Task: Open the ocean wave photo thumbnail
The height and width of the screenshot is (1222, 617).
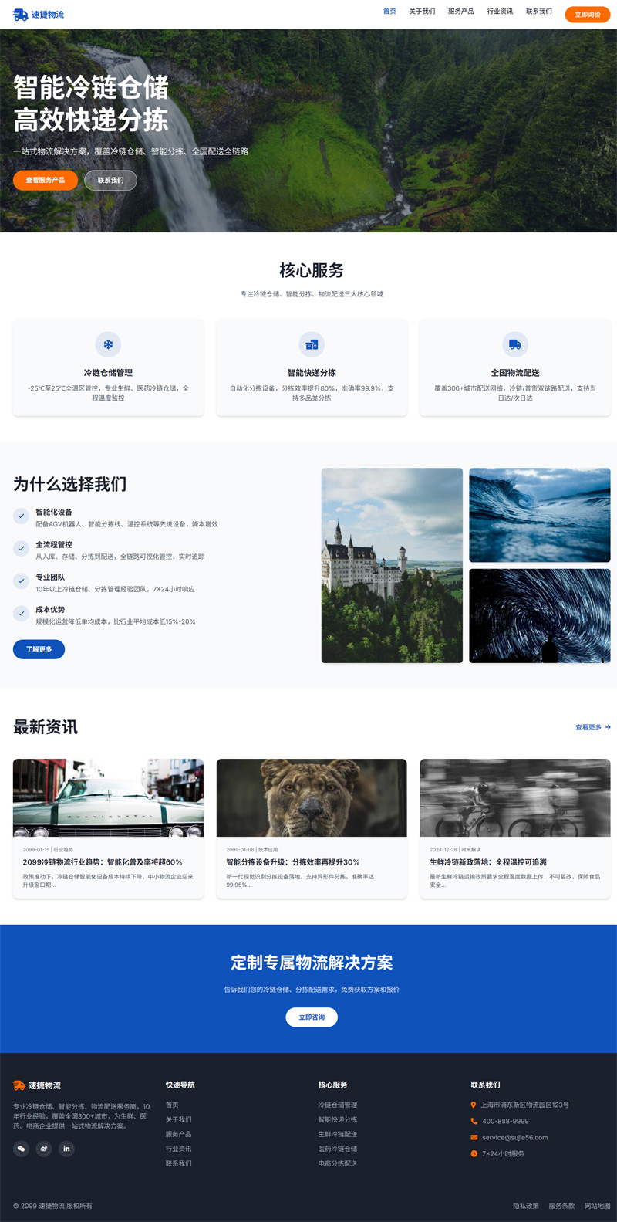Action: (540, 515)
